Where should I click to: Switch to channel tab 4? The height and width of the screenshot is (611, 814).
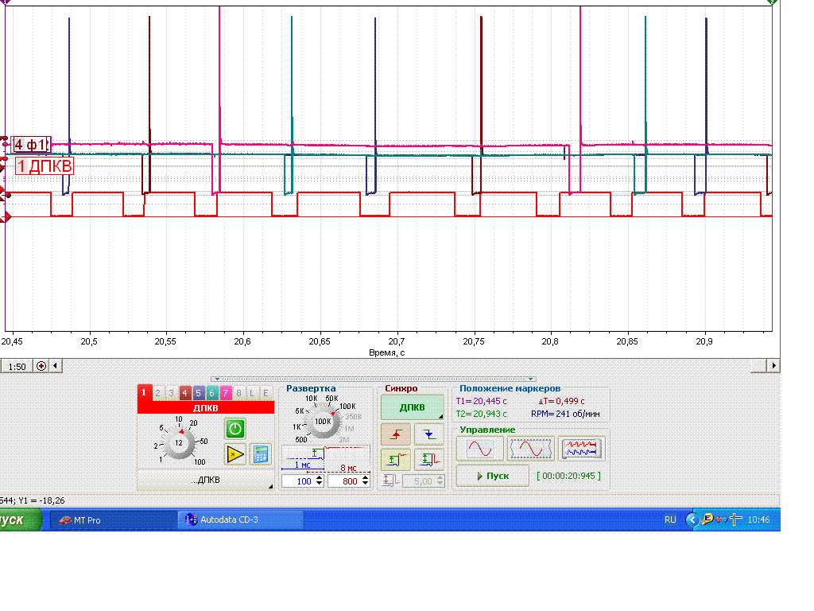(184, 393)
